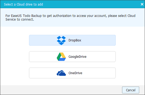Close the Select a Cloud drive dialog

point(142,4)
